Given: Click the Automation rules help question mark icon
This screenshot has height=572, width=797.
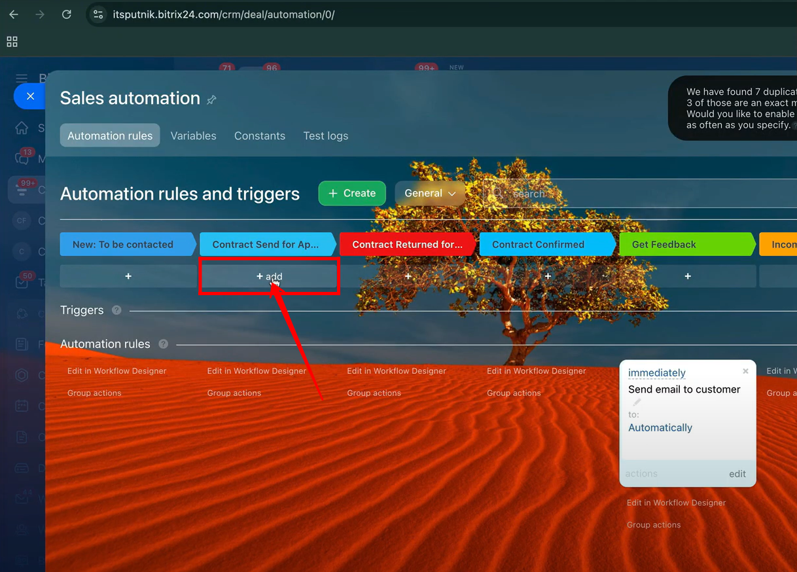Looking at the screenshot, I should 164,344.
